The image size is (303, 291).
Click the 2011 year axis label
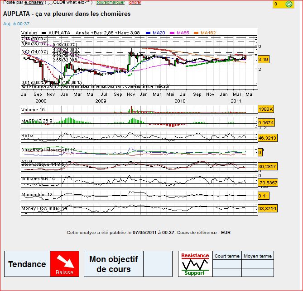coord(236,101)
